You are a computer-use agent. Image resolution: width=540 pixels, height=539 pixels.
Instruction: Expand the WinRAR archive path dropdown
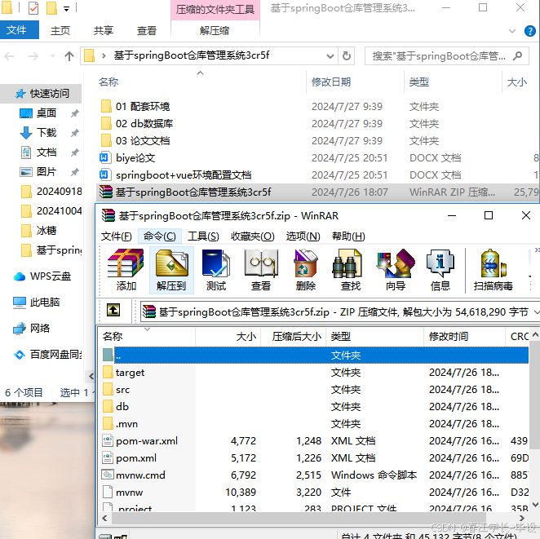coord(536,311)
